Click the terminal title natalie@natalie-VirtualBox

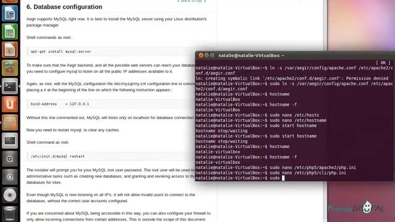[x=251, y=55]
